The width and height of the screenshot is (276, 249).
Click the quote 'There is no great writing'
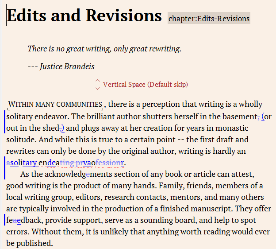tap(104, 49)
